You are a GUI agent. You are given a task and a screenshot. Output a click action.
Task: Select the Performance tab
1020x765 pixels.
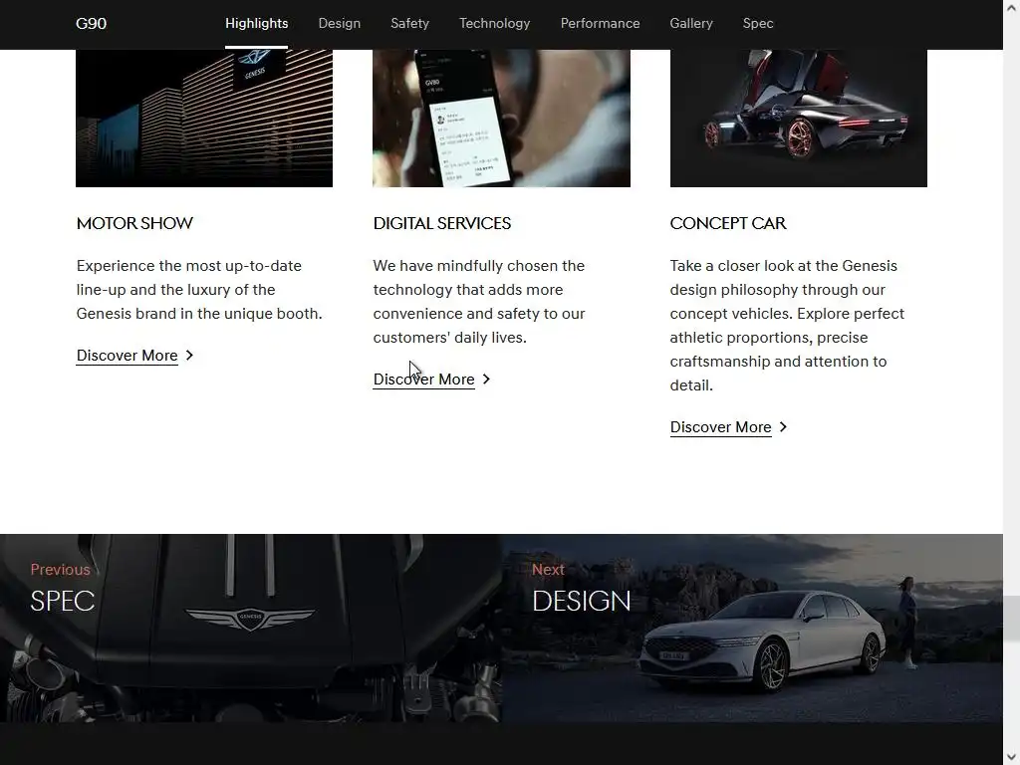click(x=600, y=24)
